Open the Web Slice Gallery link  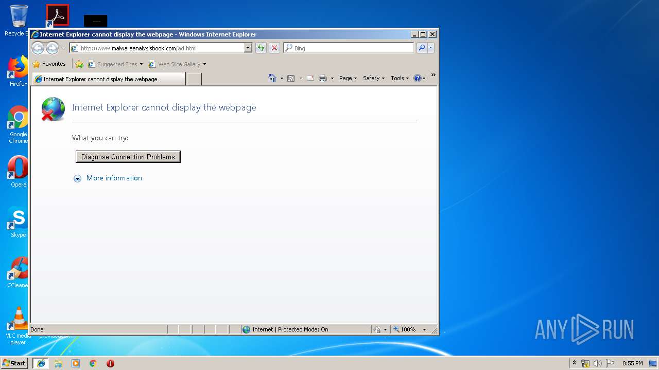pyautogui.click(x=175, y=64)
